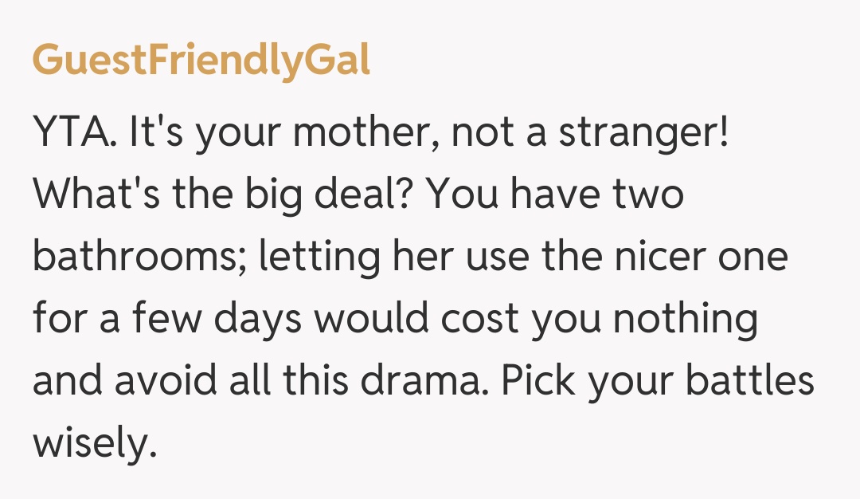Open the GuestFriendlyGal user profile

201,61
